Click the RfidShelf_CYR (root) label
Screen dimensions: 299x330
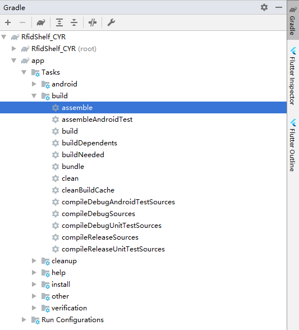64,49
